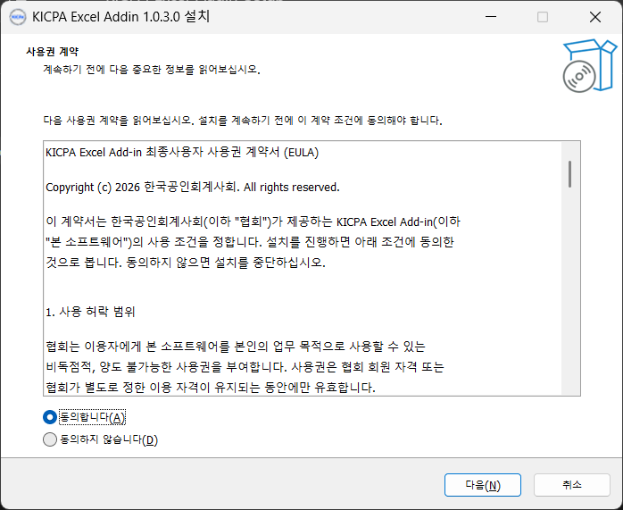The width and height of the screenshot is (623, 510).
Task: Click the line starting 이 계약서는 한국공인회계사회
Action: point(253,222)
